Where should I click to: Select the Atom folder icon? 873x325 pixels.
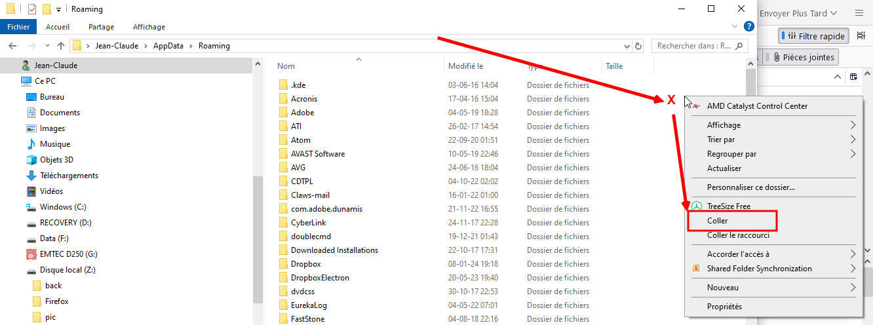click(x=283, y=140)
